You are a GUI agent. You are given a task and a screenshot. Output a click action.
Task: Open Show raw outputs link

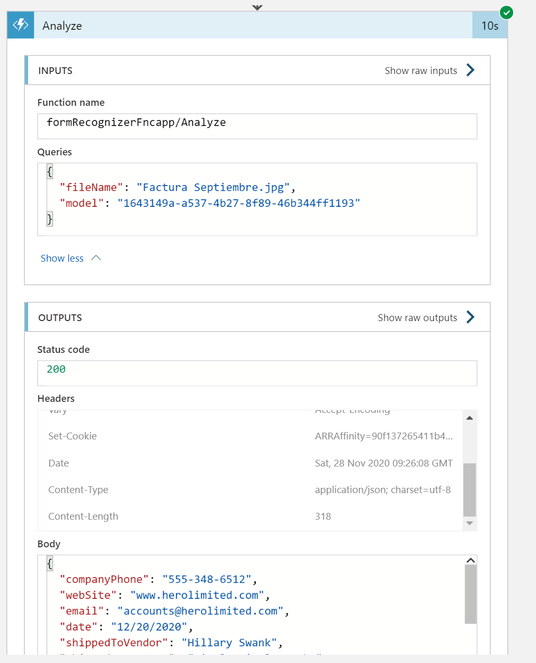pos(417,318)
